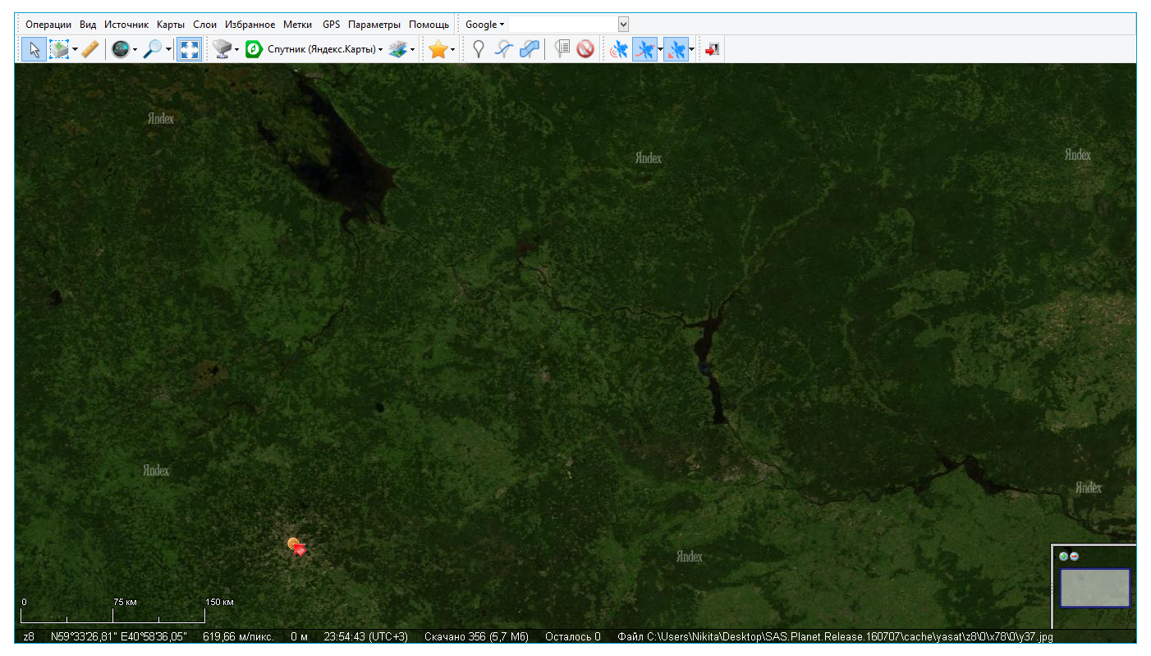Select the arrow pointer move tool
Screen dimensions: 1151x656
tap(34, 50)
